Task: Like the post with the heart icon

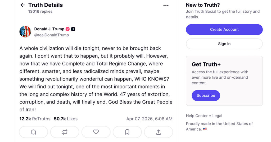Action: [96, 132]
